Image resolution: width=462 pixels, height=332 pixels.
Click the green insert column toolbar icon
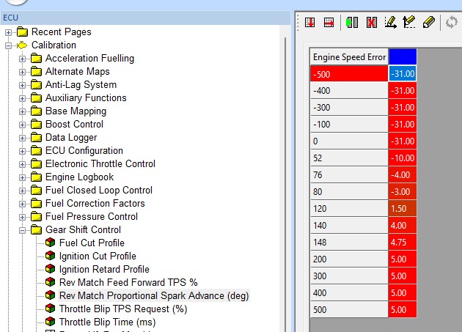[x=352, y=23]
